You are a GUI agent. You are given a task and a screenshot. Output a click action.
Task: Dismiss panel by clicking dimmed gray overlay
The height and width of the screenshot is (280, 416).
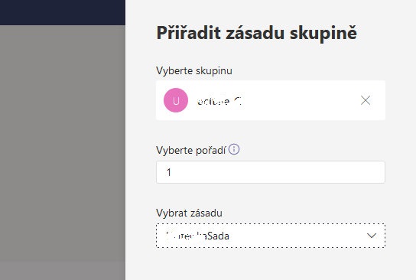(x=63, y=151)
